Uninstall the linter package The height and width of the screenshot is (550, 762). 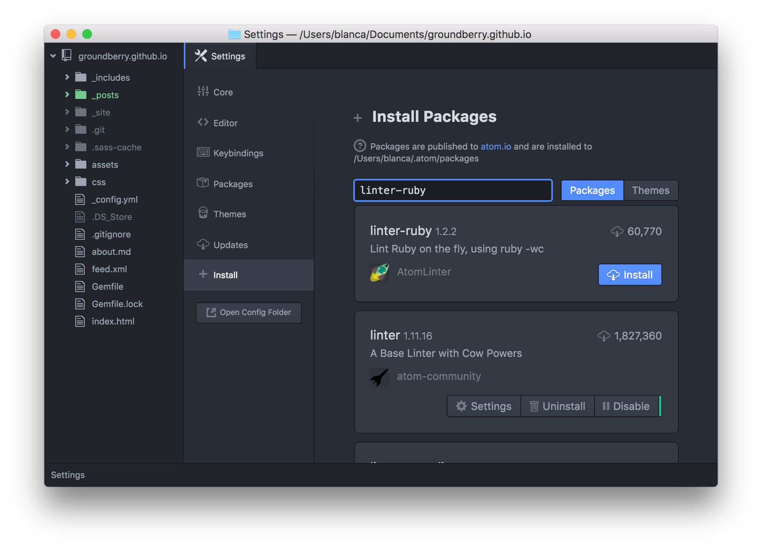(557, 406)
